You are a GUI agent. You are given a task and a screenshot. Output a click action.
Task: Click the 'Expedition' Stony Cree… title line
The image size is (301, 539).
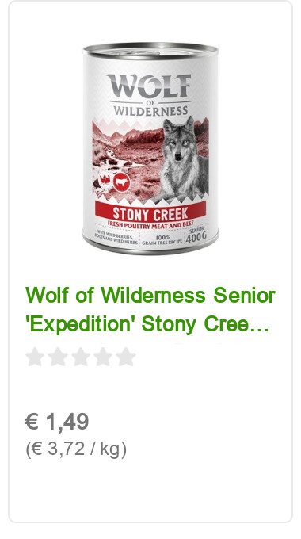pyautogui.click(x=147, y=324)
